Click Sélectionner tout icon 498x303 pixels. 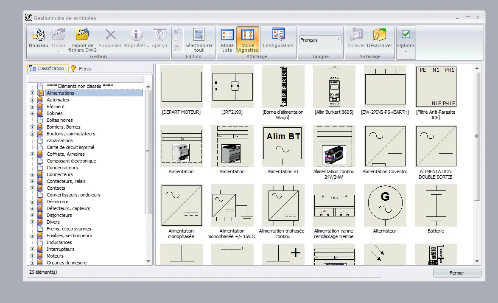click(199, 35)
